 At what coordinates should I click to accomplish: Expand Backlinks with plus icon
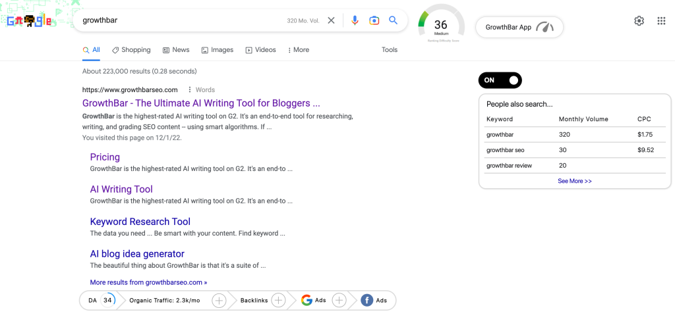(x=279, y=301)
